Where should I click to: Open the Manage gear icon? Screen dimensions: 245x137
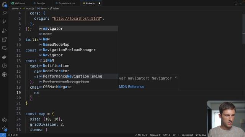[4, 129]
